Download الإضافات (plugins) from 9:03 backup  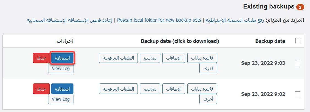(174, 58)
